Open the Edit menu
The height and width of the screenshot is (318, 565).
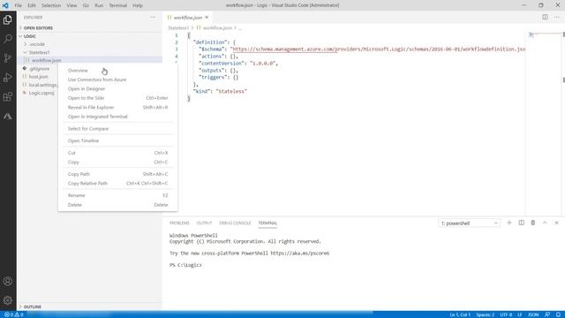pyautogui.click(x=32, y=5)
